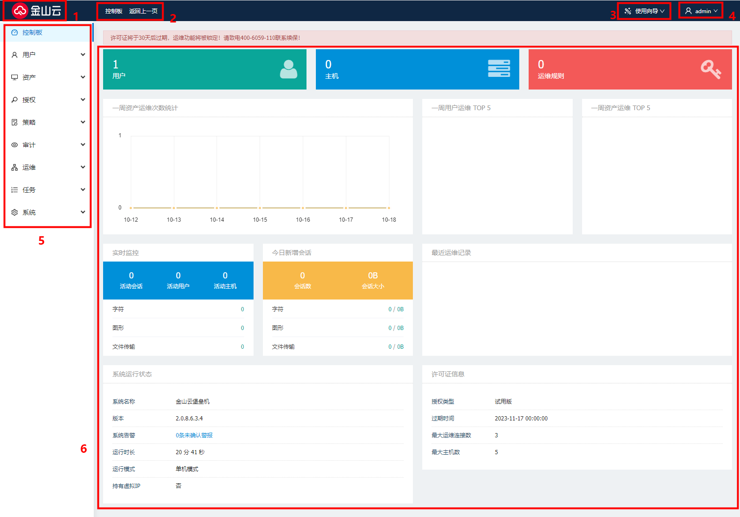Click the red 运维规则 count card

[630, 69]
